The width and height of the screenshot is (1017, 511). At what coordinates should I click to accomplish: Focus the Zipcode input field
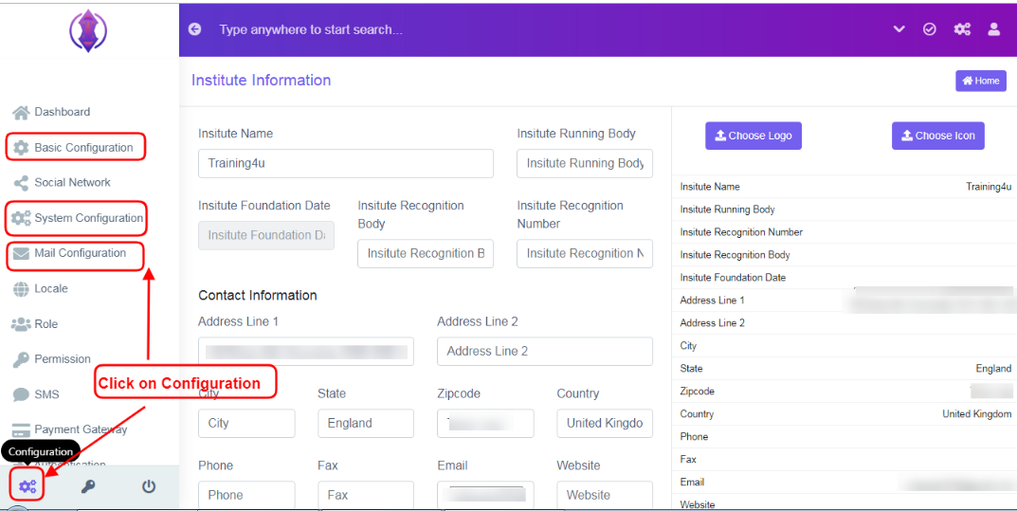(486, 424)
